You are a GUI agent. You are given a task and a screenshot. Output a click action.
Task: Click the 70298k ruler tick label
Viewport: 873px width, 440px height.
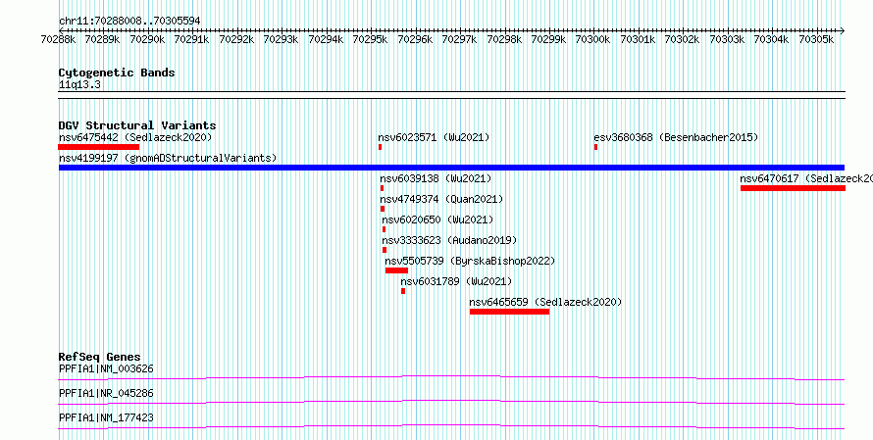(x=504, y=39)
